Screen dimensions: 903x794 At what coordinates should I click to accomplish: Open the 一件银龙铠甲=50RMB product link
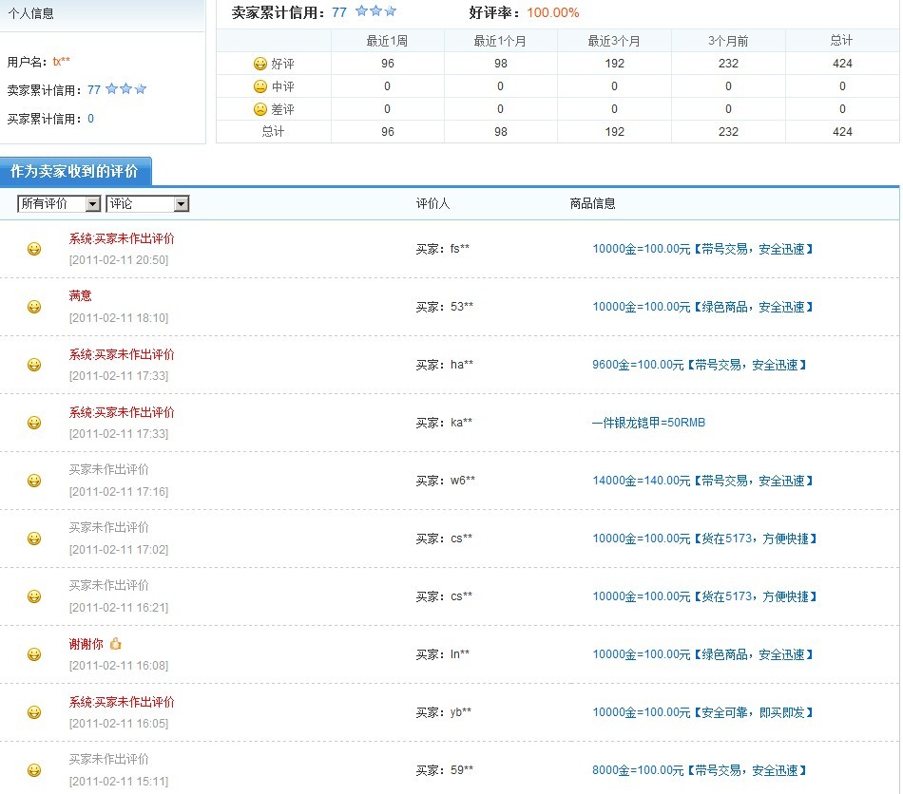click(648, 423)
